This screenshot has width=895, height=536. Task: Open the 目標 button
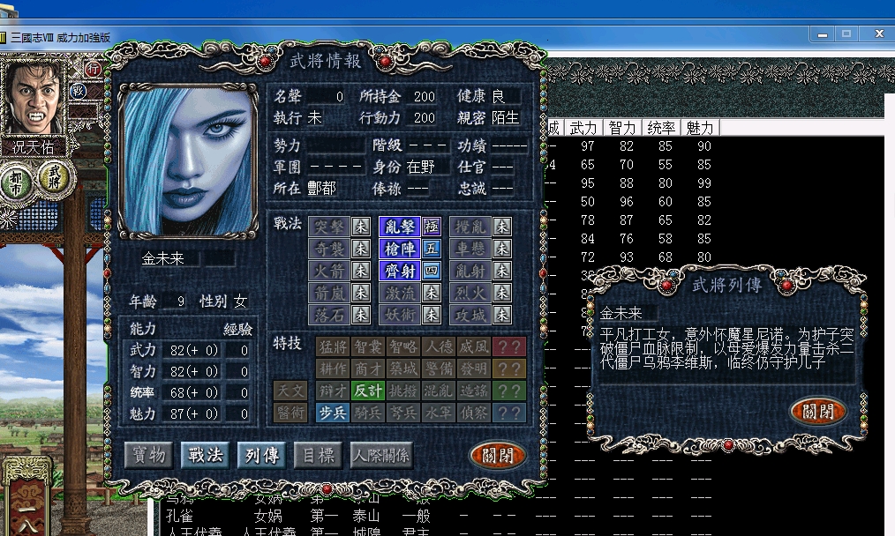point(319,455)
